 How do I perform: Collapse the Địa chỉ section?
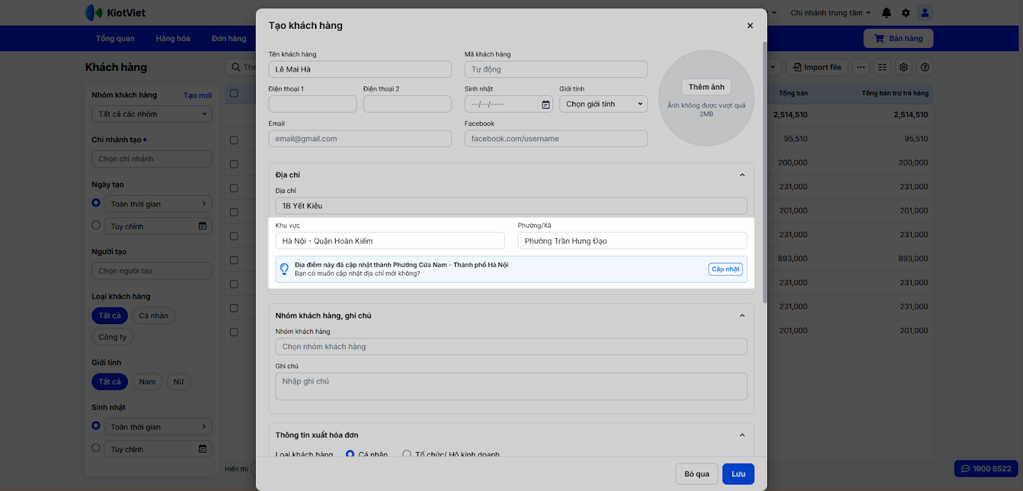pyautogui.click(x=742, y=175)
